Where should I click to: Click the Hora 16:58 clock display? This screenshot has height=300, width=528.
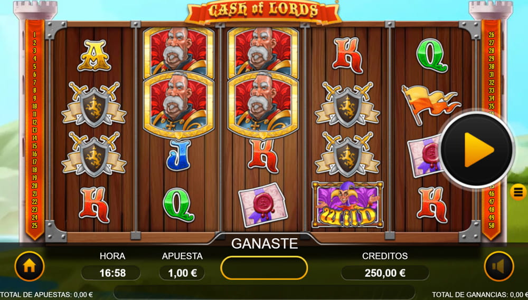(x=112, y=273)
